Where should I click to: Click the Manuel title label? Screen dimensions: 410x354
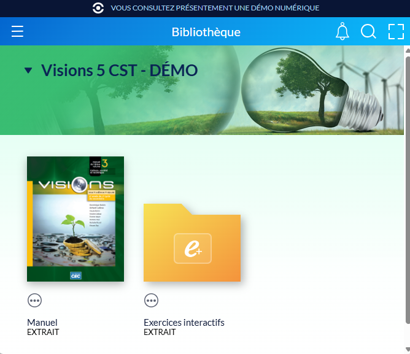(42, 323)
